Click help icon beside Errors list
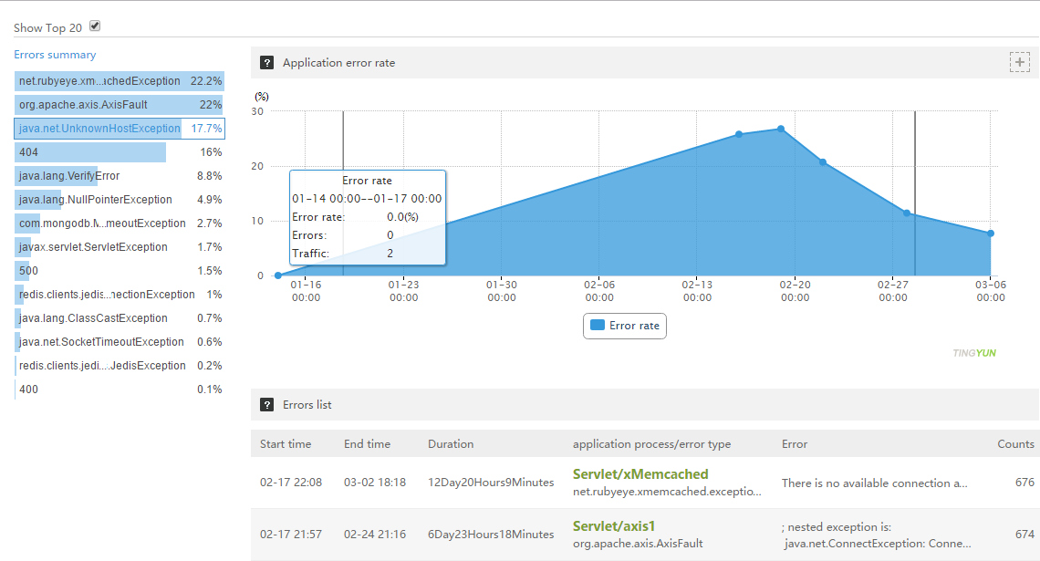 tap(266, 404)
